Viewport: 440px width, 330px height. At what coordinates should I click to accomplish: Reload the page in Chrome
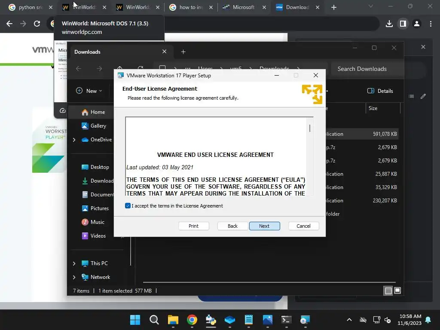[37, 24]
